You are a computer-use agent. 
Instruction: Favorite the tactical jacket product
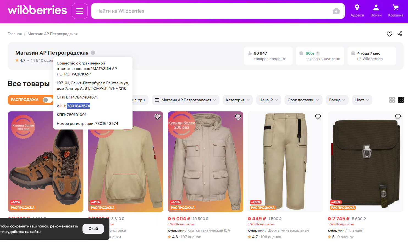pos(238,117)
